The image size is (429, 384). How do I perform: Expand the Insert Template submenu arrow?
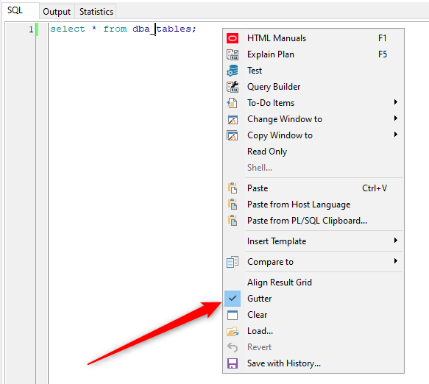(396, 240)
